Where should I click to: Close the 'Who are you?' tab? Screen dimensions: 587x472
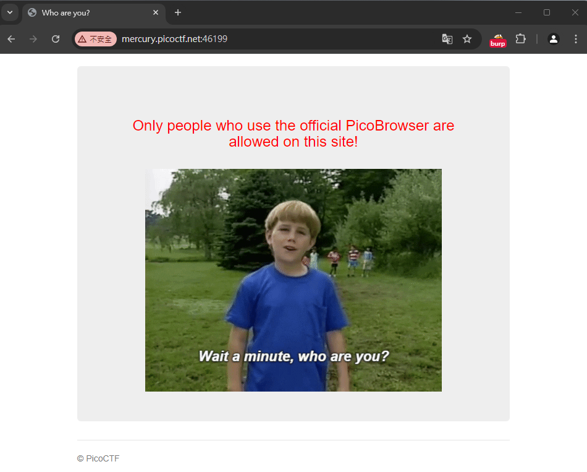[x=156, y=13]
